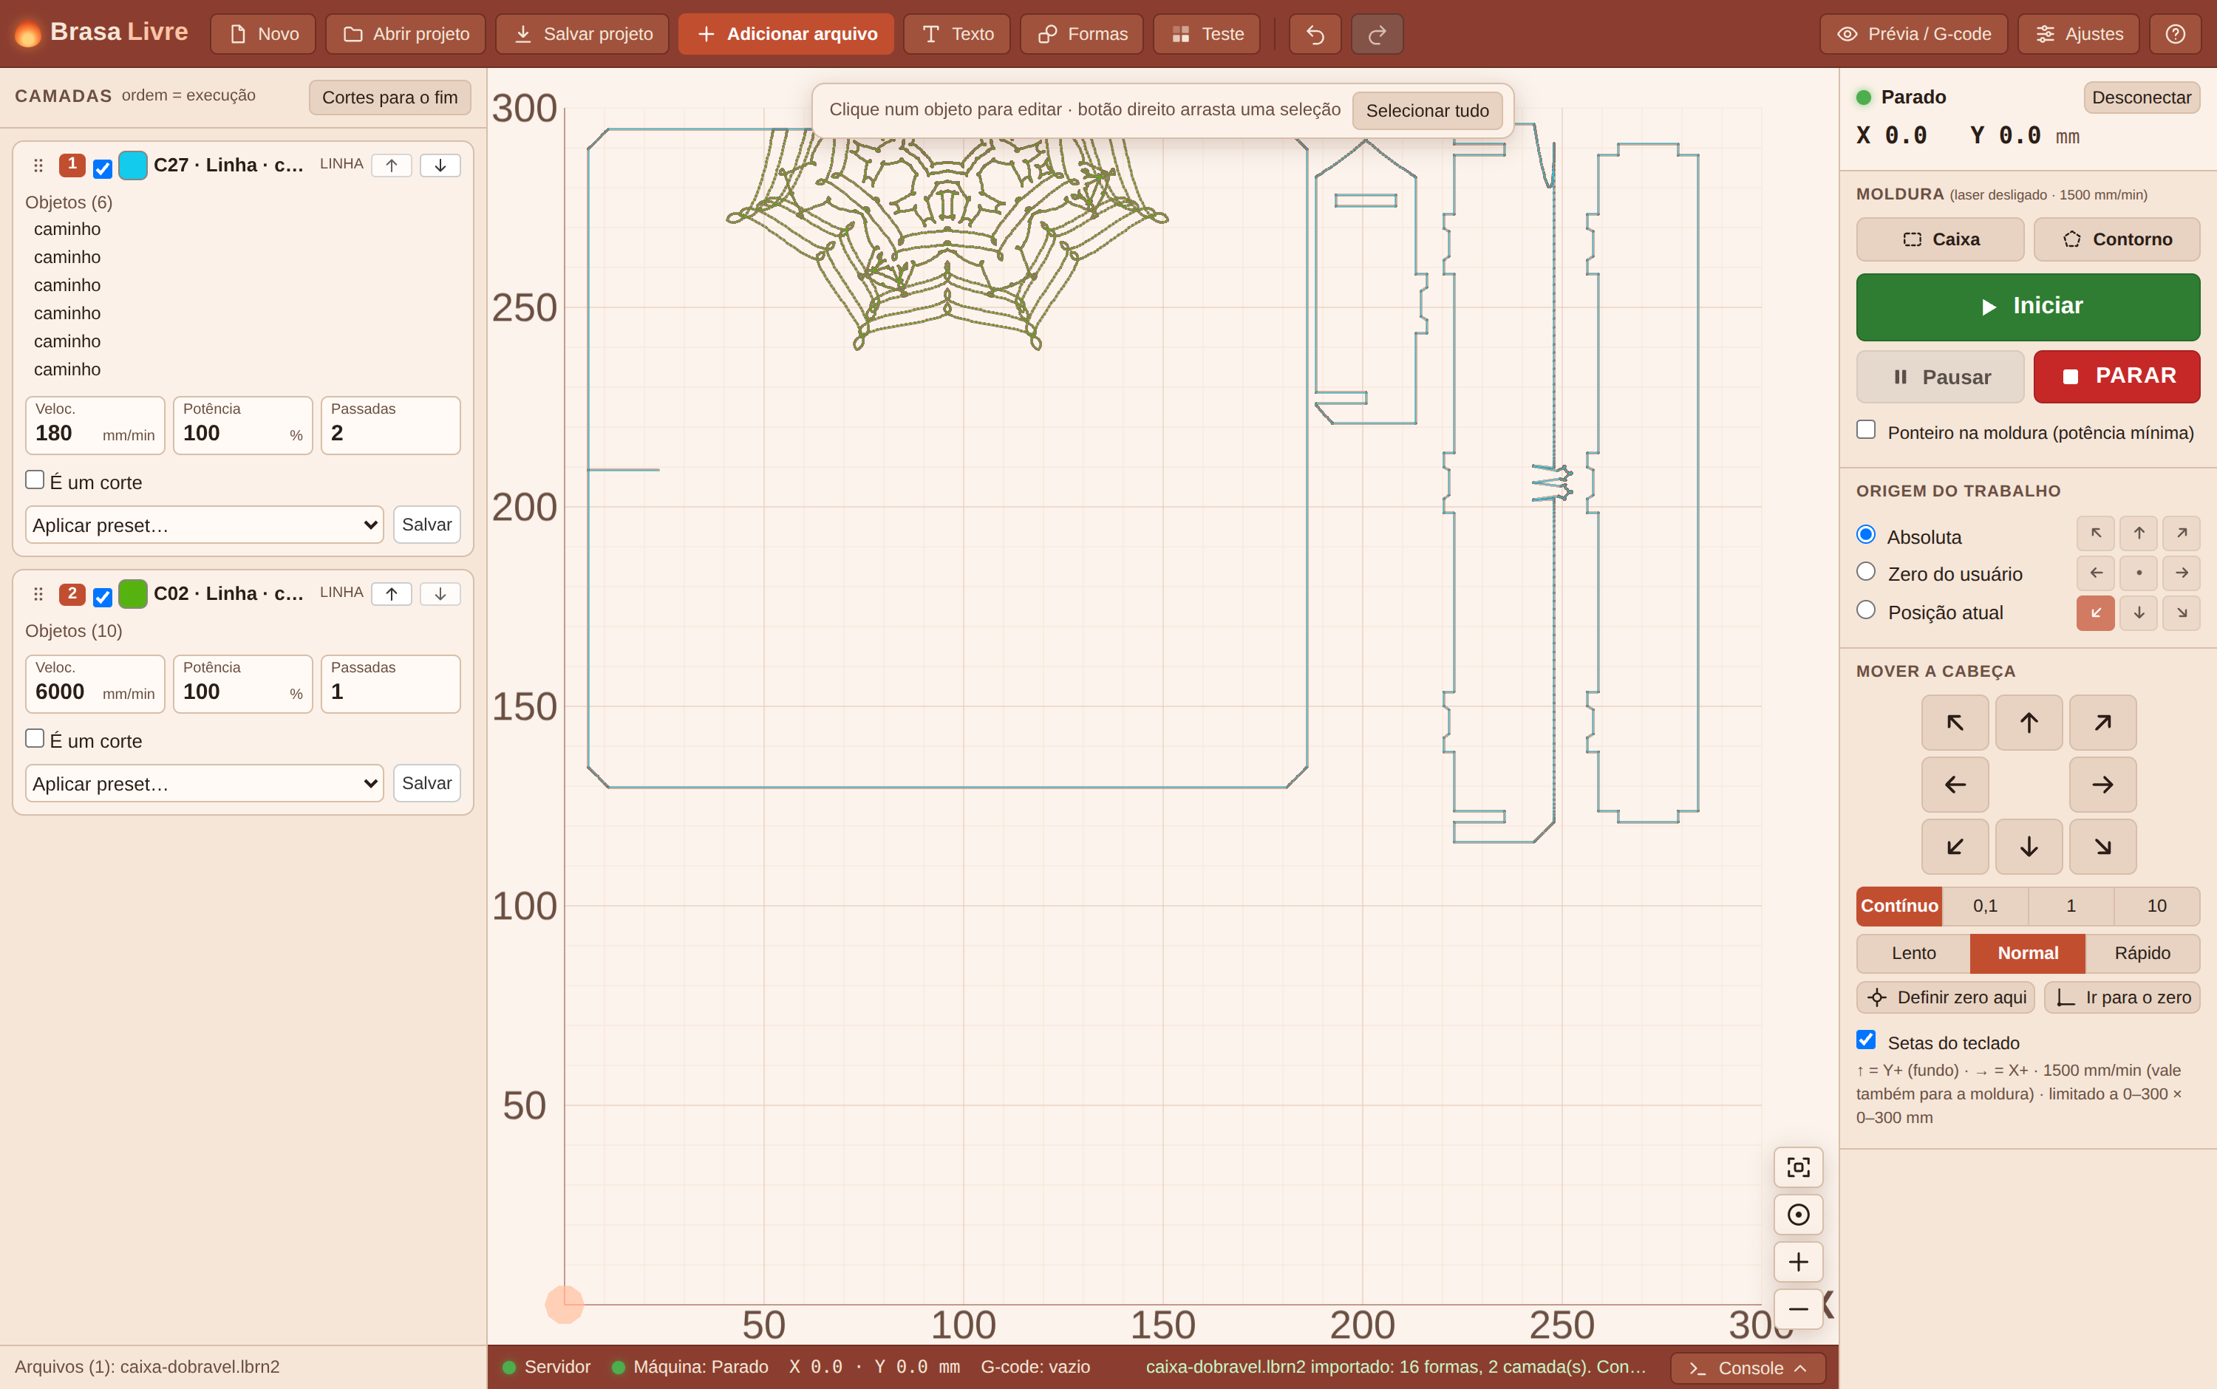The width and height of the screenshot is (2217, 1389).
Task: Enable 'Ponteiro na moldura' checkbox
Action: click(1866, 430)
